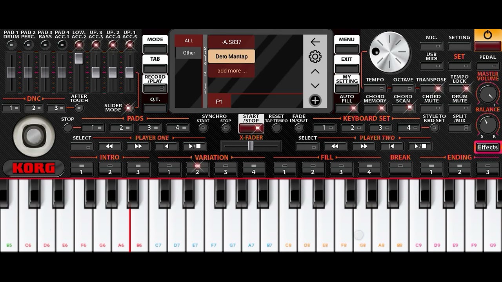Screen dimensions: 502x282
Task: Skip Player Two to start
Action: pos(392,146)
